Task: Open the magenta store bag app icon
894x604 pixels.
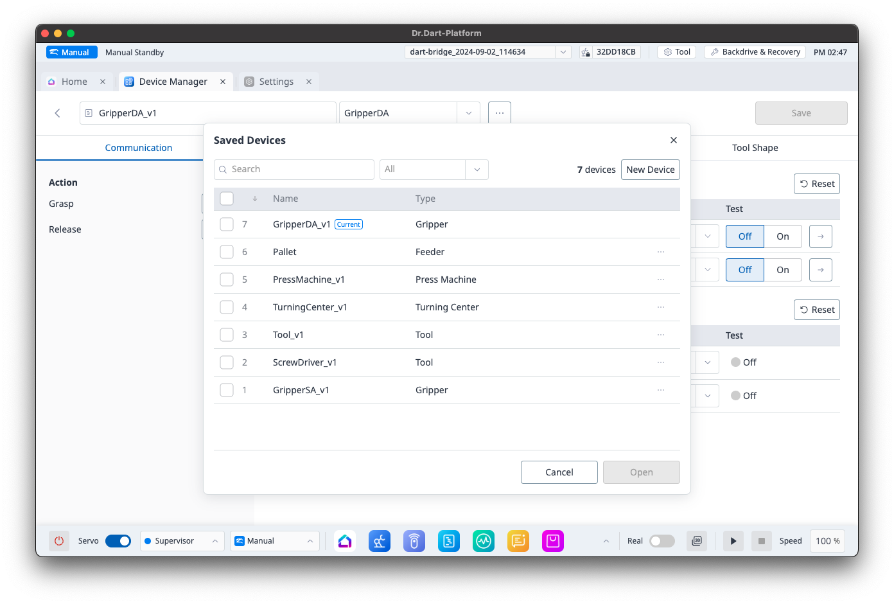Action: tap(553, 541)
